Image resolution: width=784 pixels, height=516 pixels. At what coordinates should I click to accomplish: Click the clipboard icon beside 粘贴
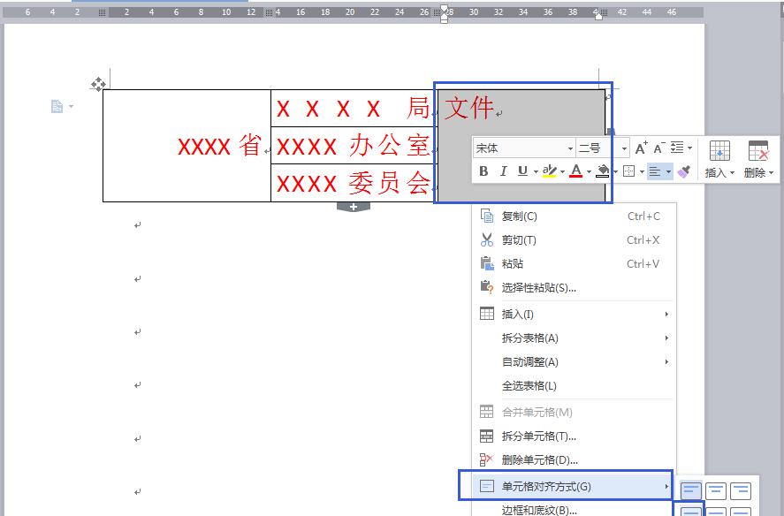pyautogui.click(x=486, y=263)
